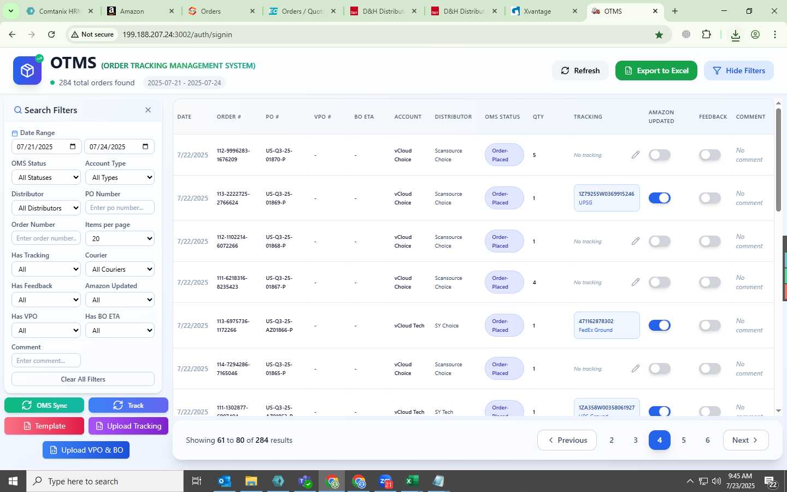Switch to the Comtanix HRM tab
This screenshot has height=492, width=787.
[x=59, y=11]
